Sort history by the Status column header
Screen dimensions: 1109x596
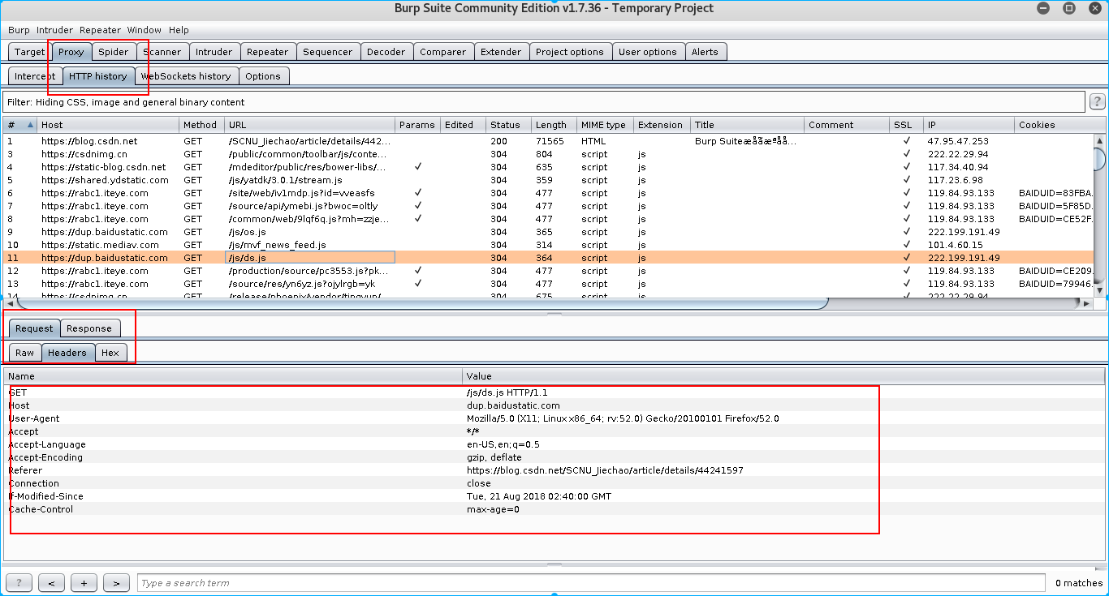pyautogui.click(x=508, y=125)
